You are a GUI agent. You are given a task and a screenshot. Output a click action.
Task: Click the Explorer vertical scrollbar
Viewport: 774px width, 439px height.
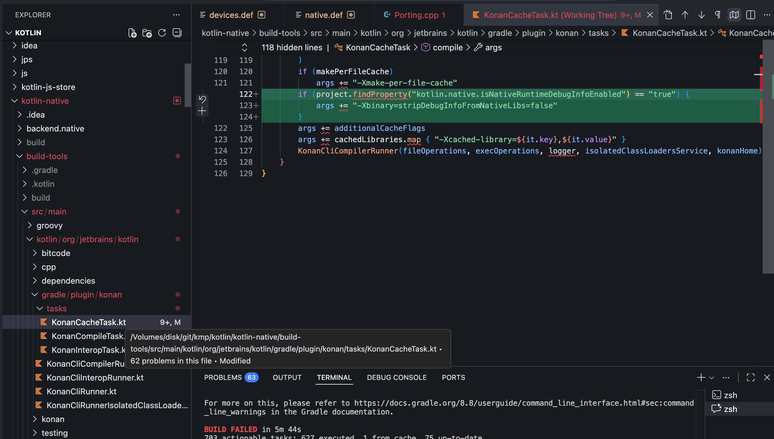[188, 85]
